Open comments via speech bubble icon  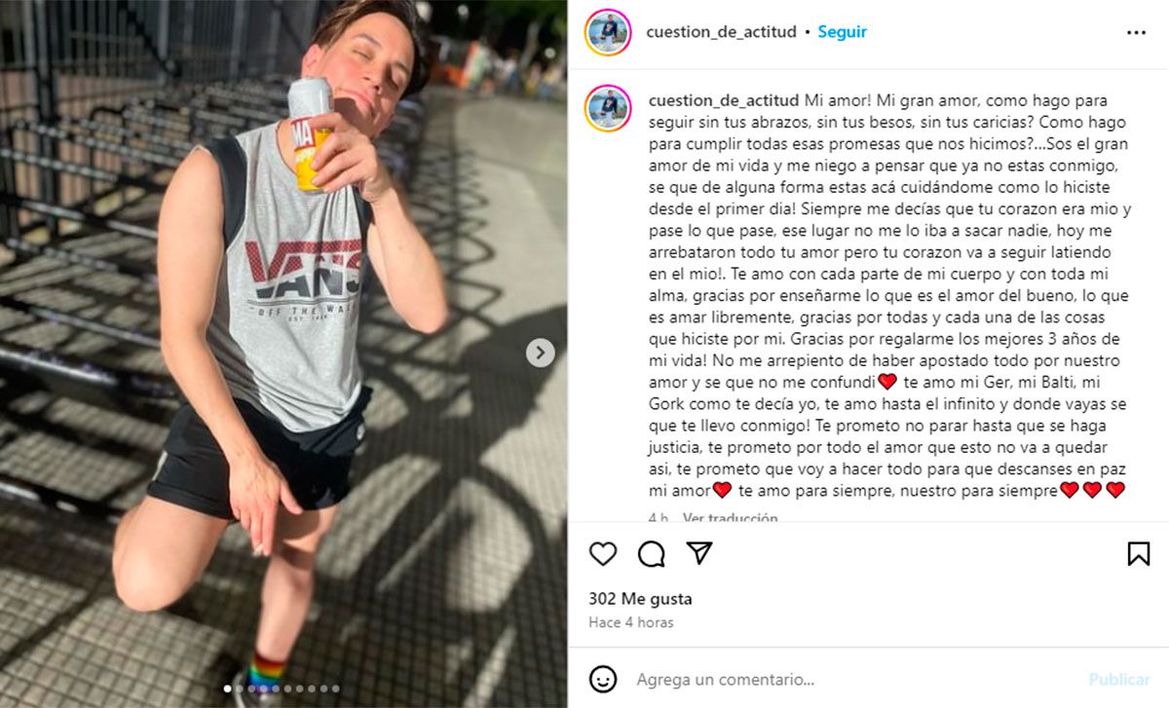click(x=652, y=554)
